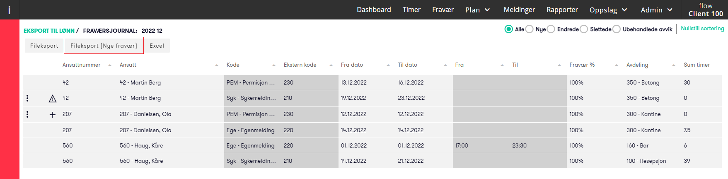Sort by Ansattnummer column arrow
728x179 pixels.
click(x=110, y=65)
